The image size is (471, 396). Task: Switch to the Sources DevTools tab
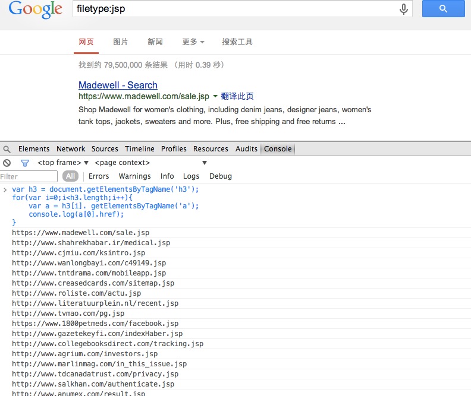tap(105, 148)
